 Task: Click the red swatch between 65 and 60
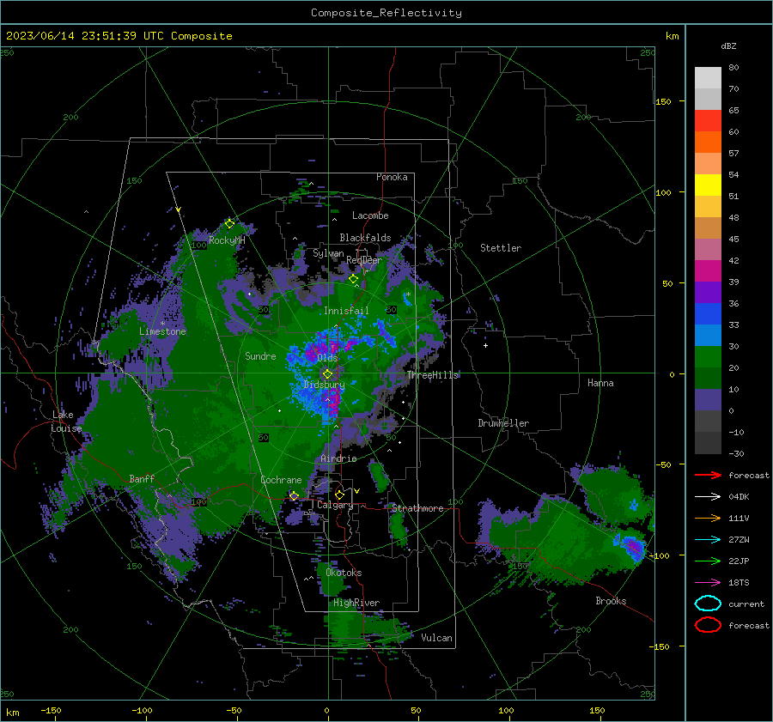tap(708, 120)
